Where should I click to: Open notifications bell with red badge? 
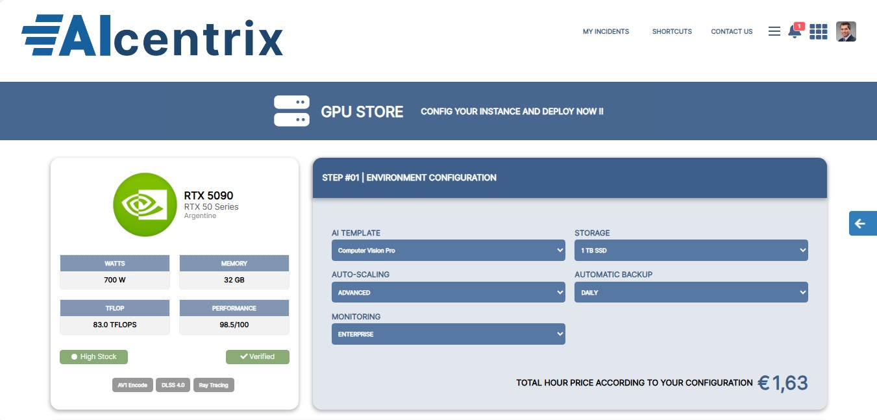[x=795, y=31]
